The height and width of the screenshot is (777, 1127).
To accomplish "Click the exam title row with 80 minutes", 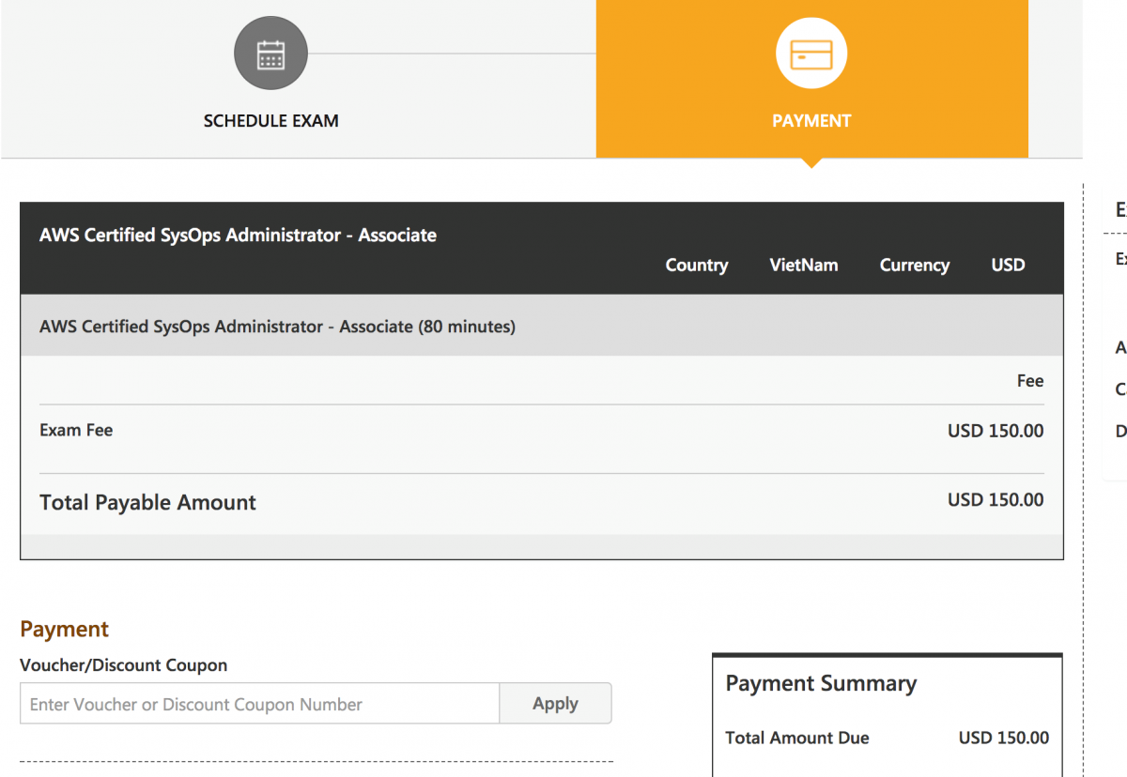I will coord(542,326).
